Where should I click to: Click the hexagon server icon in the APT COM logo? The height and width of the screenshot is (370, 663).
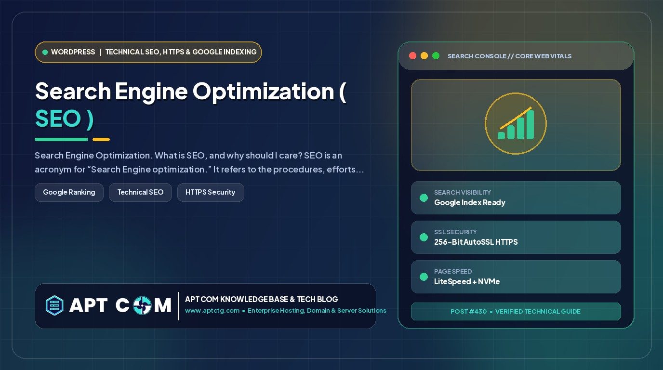pos(54,305)
